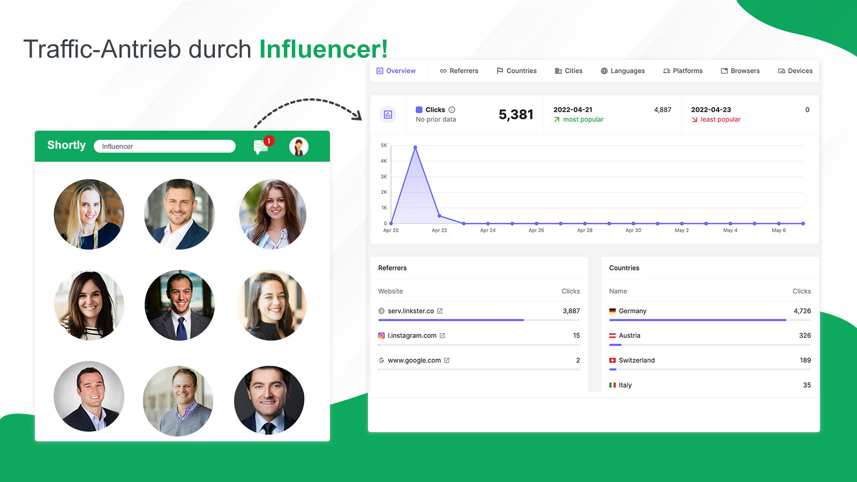857x482 pixels.
Task: Click the serv.linkster.co referrer link
Action: 411,311
